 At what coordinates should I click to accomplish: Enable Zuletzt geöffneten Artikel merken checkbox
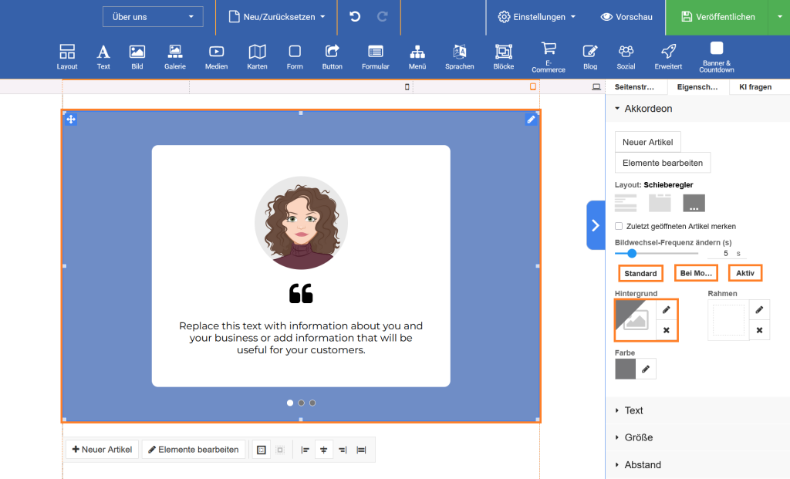pyautogui.click(x=619, y=226)
